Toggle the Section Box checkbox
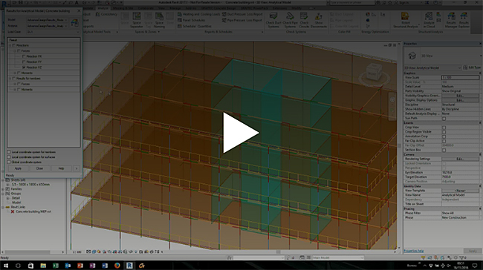 click(x=444, y=150)
